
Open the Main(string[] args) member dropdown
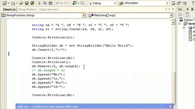coord(171,15)
